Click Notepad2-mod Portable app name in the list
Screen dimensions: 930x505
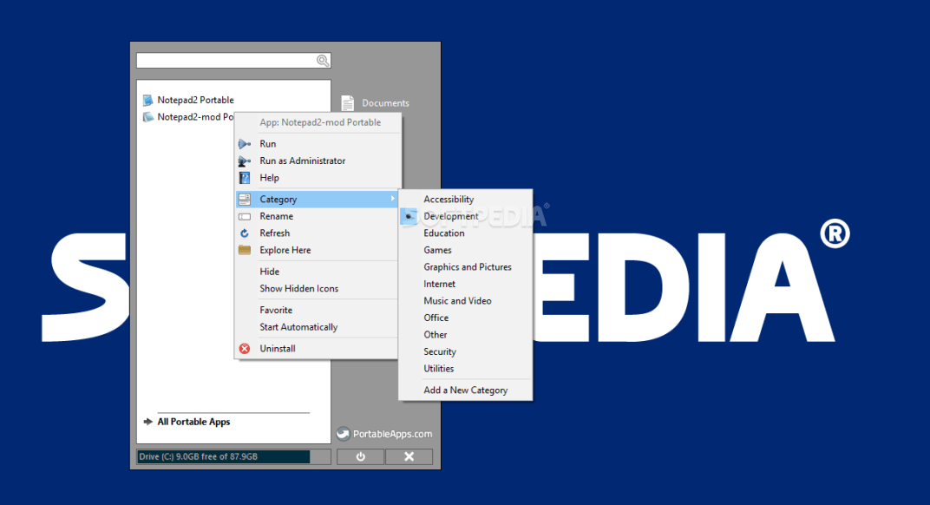pyautogui.click(x=195, y=117)
